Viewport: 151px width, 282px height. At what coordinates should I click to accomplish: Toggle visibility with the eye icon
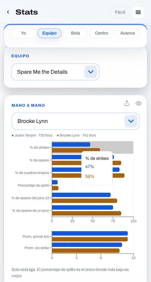pyautogui.click(x=139, y=103)
